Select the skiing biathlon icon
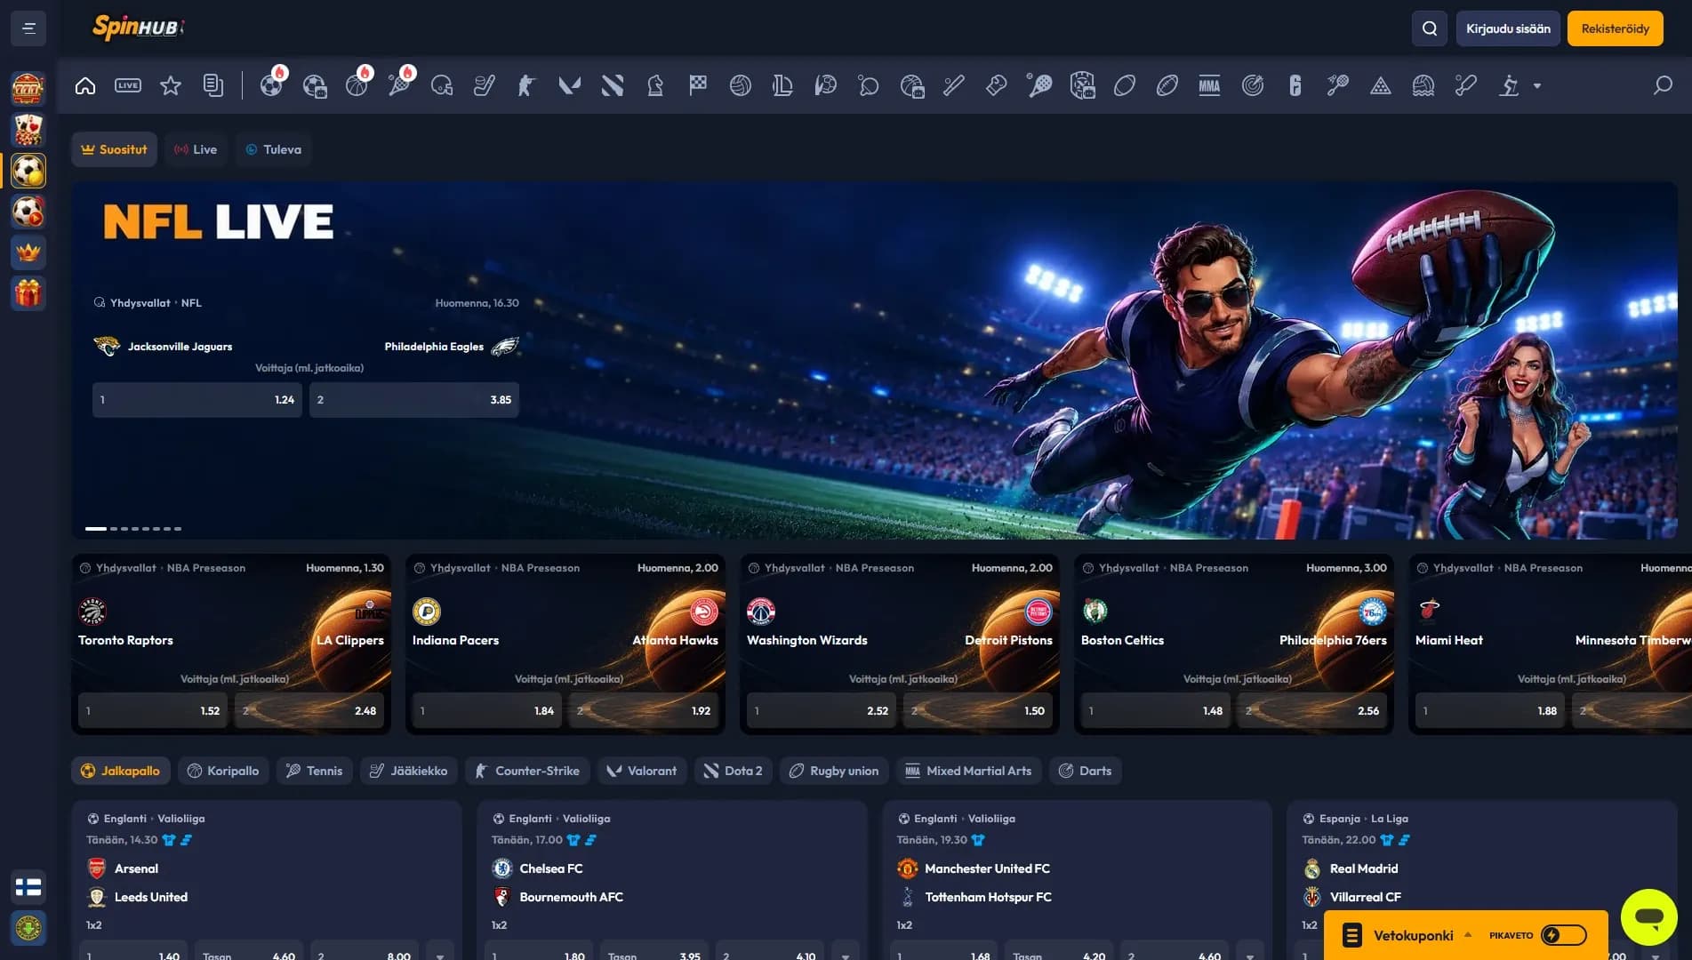Screen dimensions: 1692x960 (1509, 86)
